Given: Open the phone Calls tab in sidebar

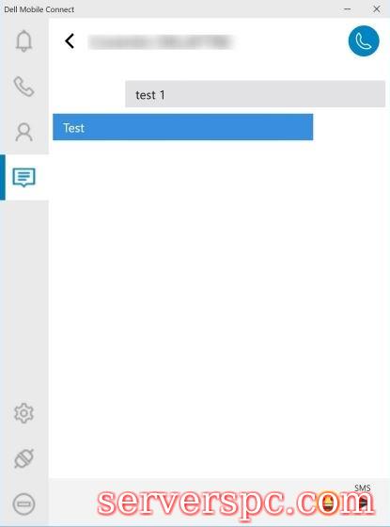Looking at the screenshot, I should coord(23,87).
